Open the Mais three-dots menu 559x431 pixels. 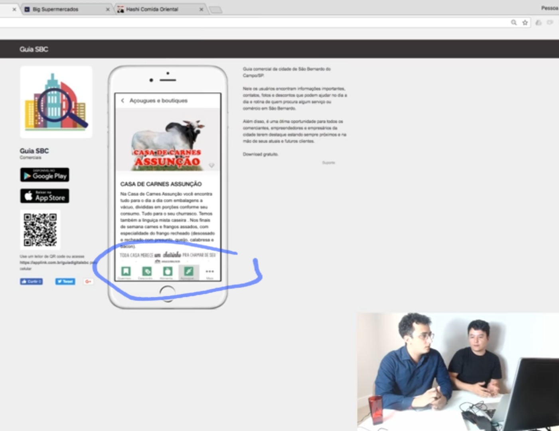point(210,272)
